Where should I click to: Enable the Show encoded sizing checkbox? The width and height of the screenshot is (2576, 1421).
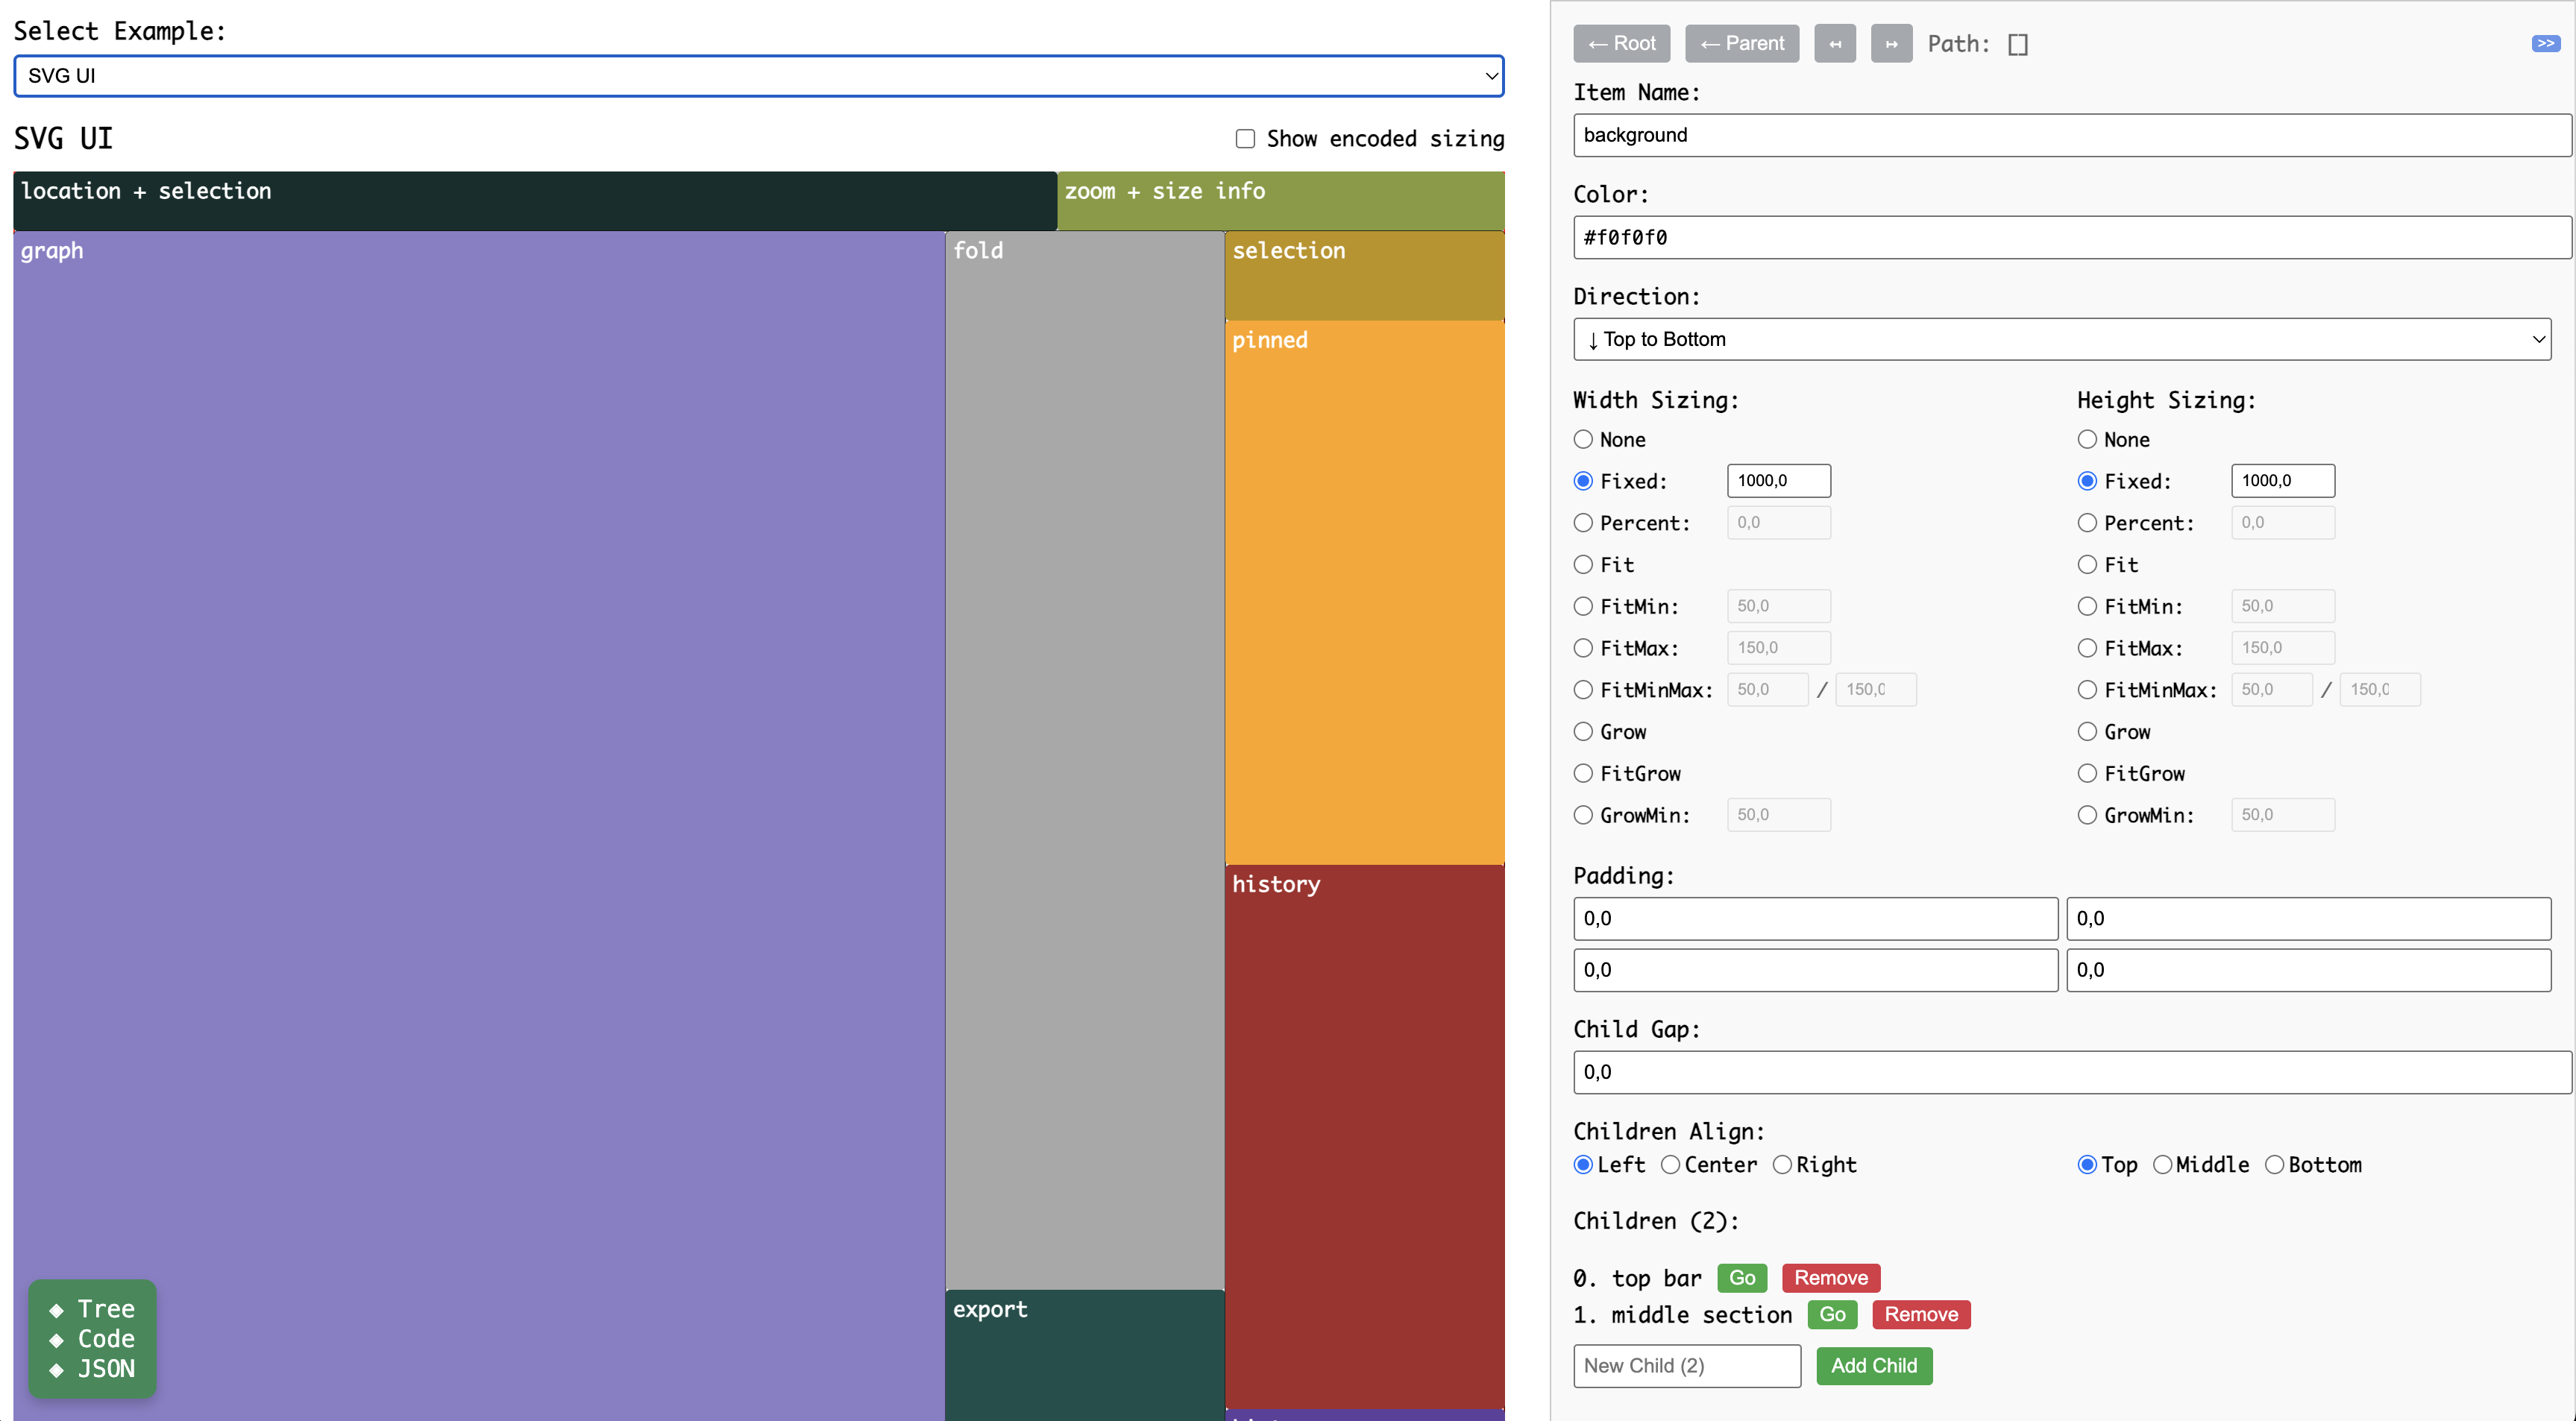click(x=1245, y=138)
